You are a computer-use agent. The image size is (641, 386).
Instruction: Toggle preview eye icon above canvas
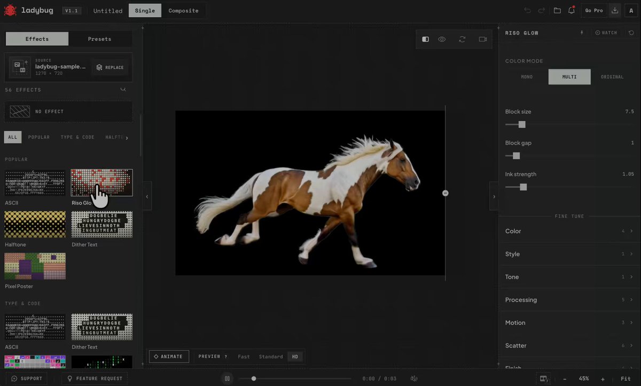coord(442,39)
